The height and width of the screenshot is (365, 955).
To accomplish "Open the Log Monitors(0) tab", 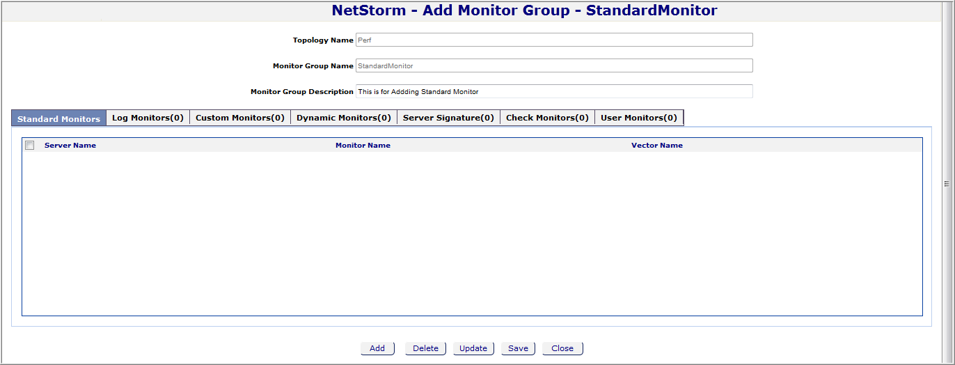I will 148,118.
